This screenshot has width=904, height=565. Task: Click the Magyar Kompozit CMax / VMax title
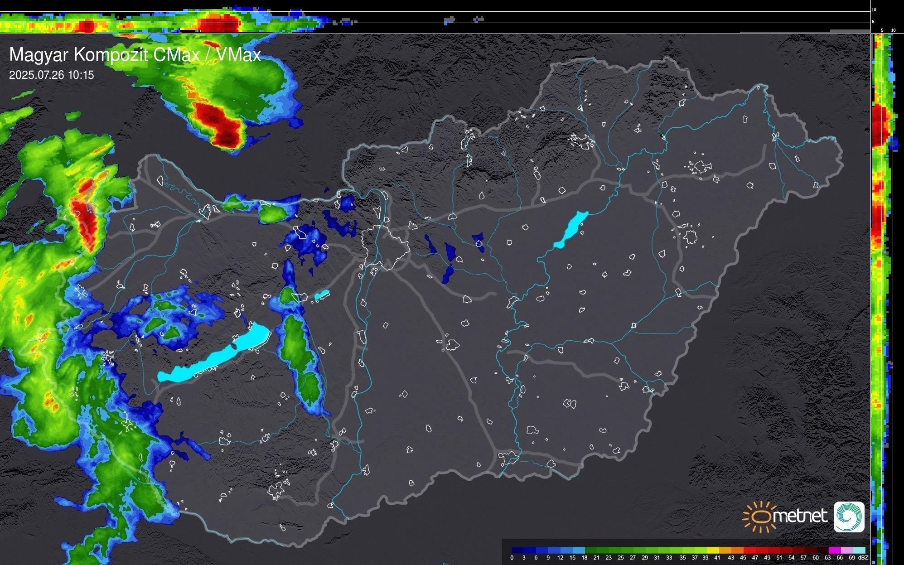(x=135, y=55)
